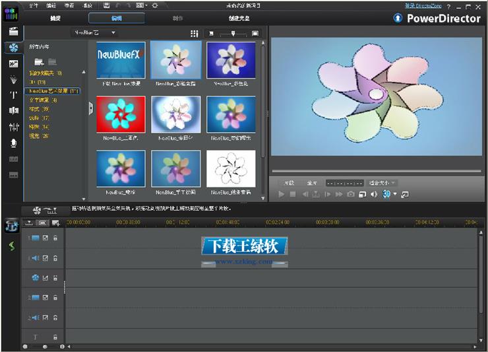Viewport: 488px width, 352px height.
Task: Click the help question mark icon
Action: 448,7
